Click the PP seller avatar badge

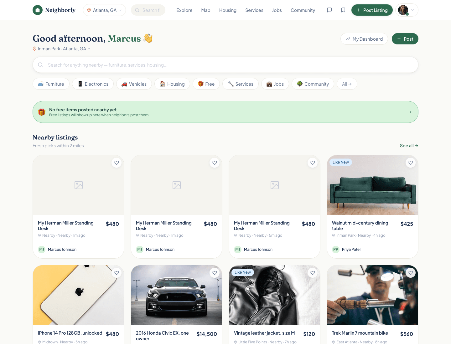(x=336, y=250)
